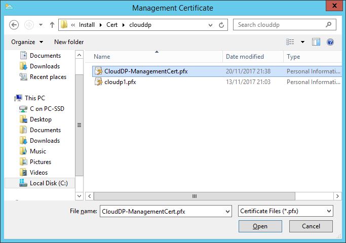
Task: Click the Videos folder icon
Action: coord(23,173)
